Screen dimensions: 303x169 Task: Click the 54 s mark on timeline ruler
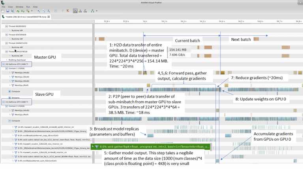(145, 21)
